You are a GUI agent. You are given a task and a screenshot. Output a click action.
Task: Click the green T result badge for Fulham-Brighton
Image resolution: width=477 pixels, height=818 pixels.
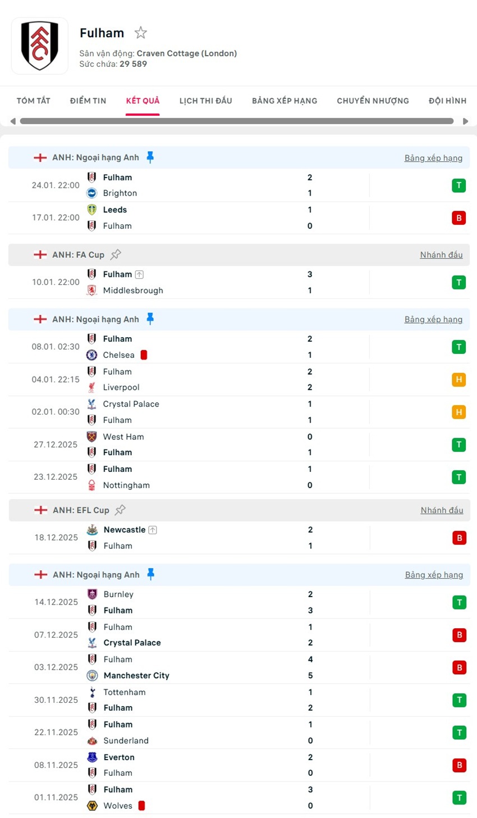pyautogui.click(x=459, y=185)
